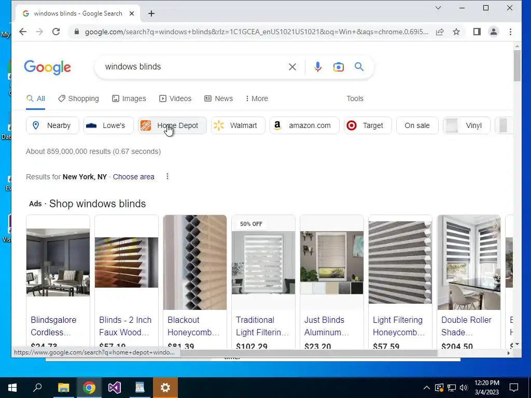The width and height of the screenshot is (531, 398).
Task: Start voice search with microphone
Action: [x=318, y=67]
